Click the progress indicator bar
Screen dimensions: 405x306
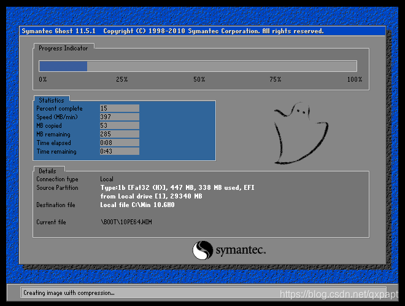(198, 66)
